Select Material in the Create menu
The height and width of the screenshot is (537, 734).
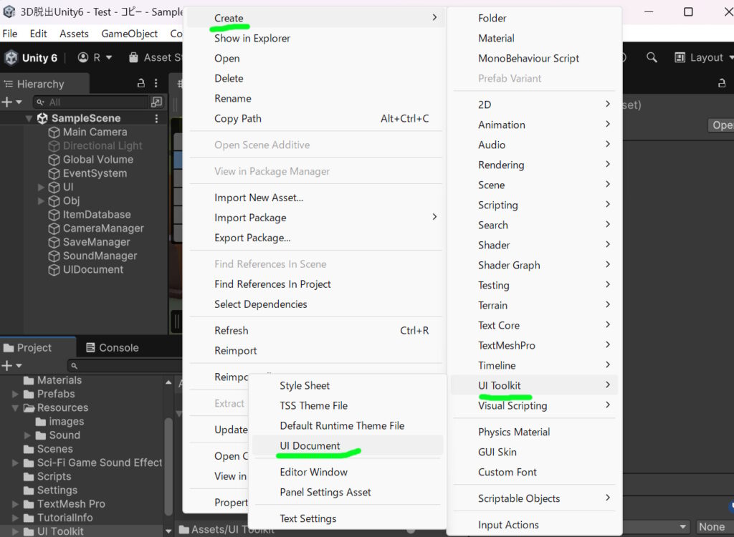pyautogui.click(x=534, y=39)
